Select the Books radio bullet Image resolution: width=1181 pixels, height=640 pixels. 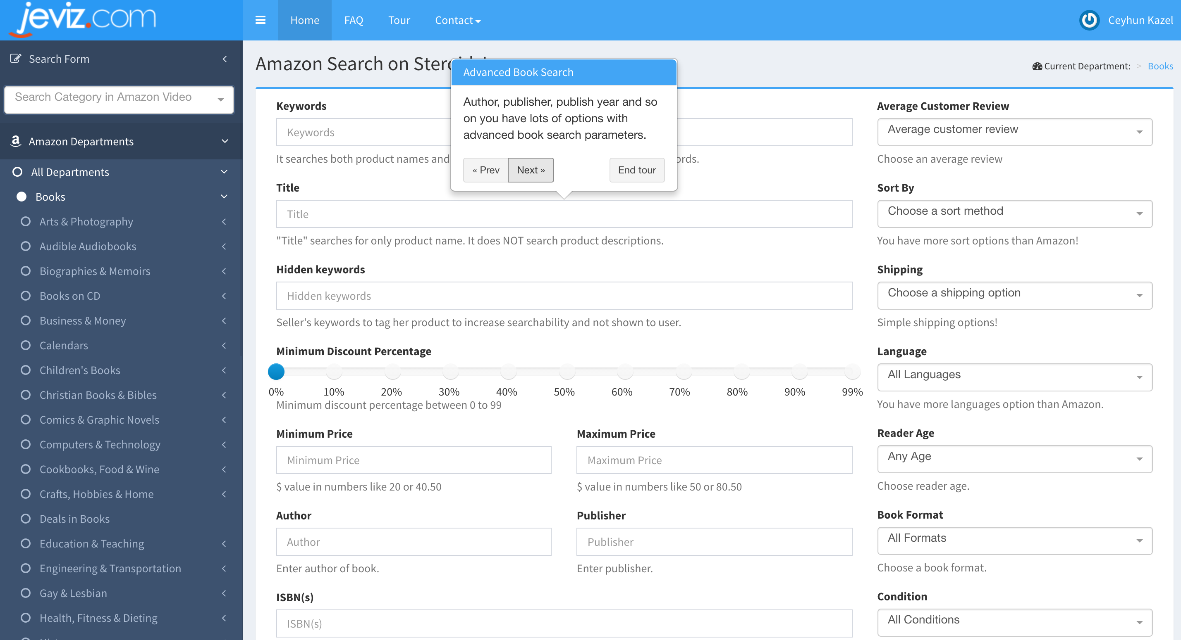point(22,197)
